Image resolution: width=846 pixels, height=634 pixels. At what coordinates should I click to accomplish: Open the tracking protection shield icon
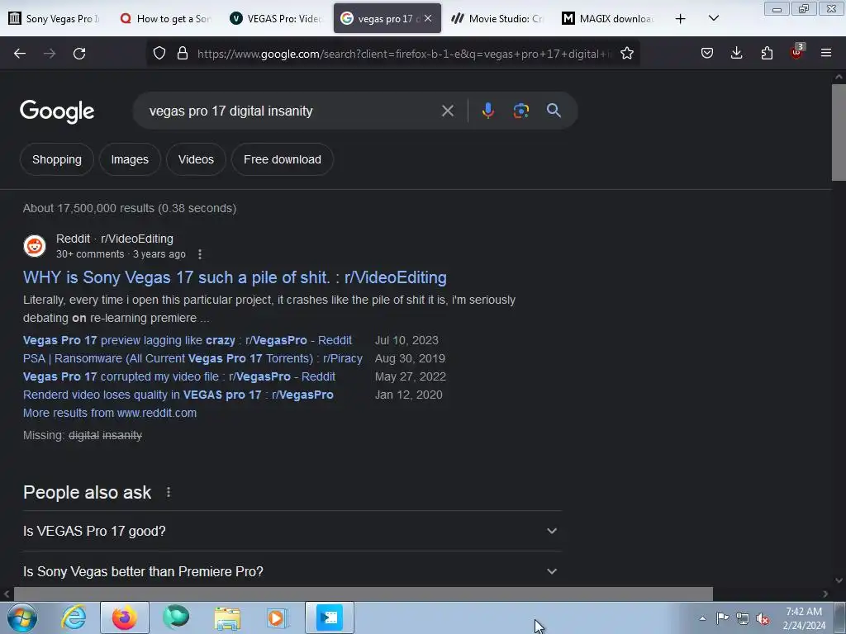(x=159, y=54)
